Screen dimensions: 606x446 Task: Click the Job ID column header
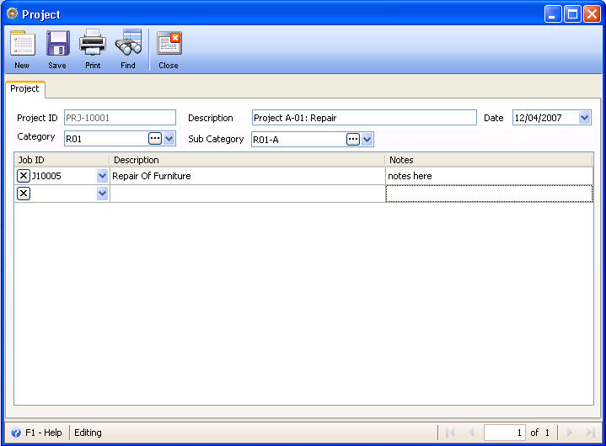(62, 160)
